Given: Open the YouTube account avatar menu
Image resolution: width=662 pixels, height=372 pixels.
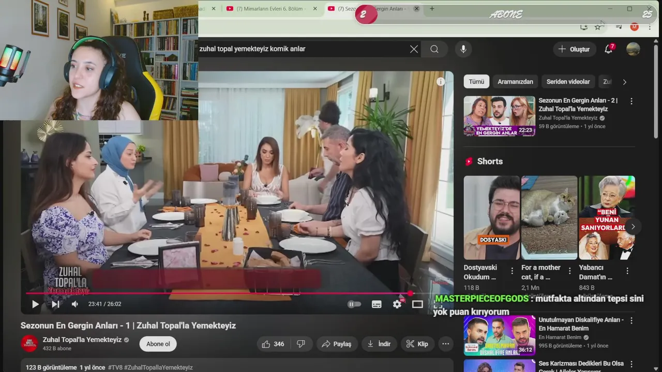Looking at the screenshot, I should coord(633,49).
